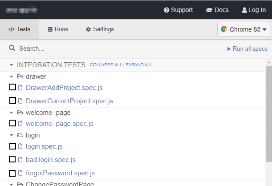The height and width of the screenshot is (186, 272).
Task: Click the Runs database icon
Action: [x=50, y=29]
